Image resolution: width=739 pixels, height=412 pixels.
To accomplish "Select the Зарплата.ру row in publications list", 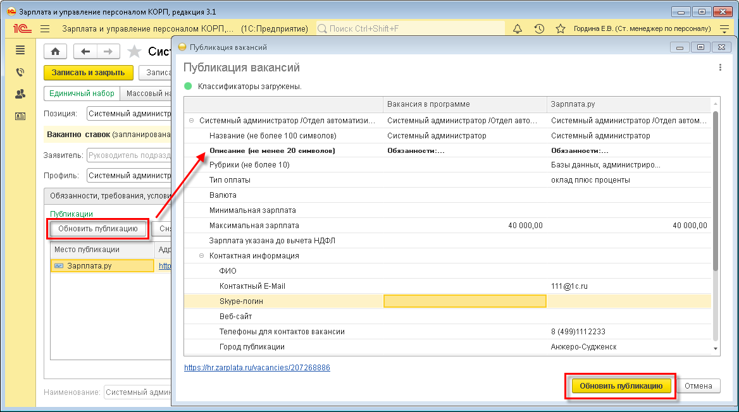I will click(102, 266).
